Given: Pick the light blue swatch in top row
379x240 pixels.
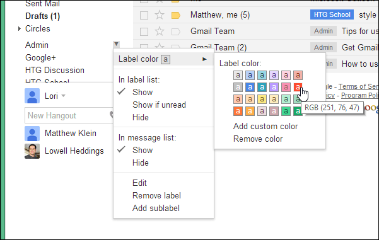Looking at the screenshot, I should pos(250,76).
